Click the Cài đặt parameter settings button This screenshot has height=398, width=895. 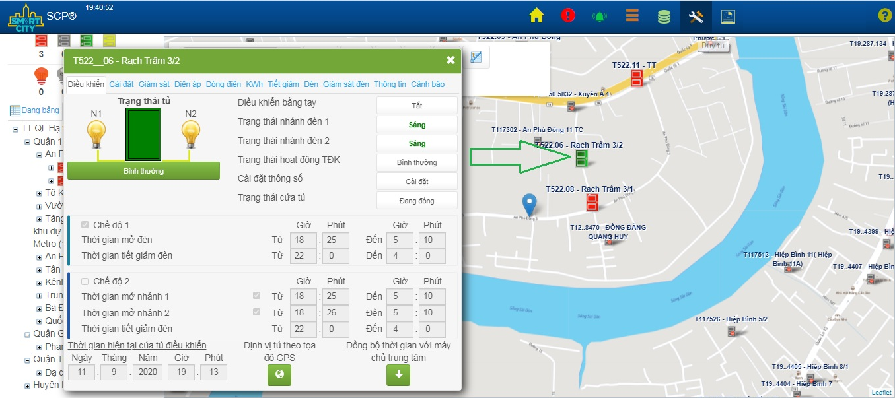[x=417, y=181]
